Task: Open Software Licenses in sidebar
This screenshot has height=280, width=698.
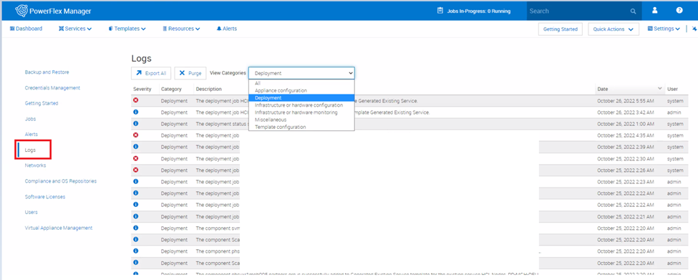Action: (44, 197)
